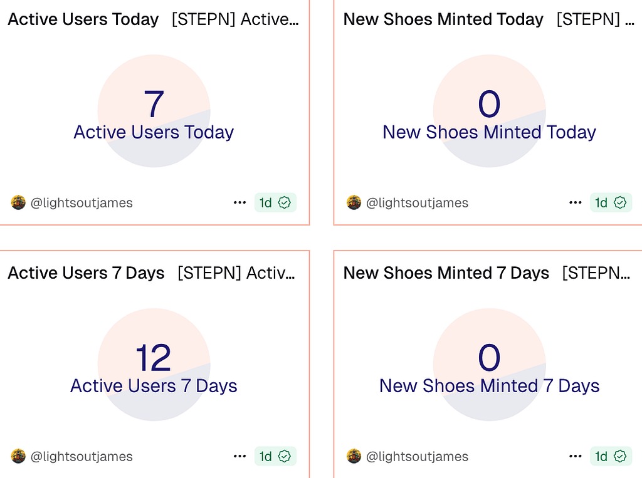Open @lightsoutjames profile on New Shoes Minted 7 Days card
The image size is (642, 478).
click(417, 456)
